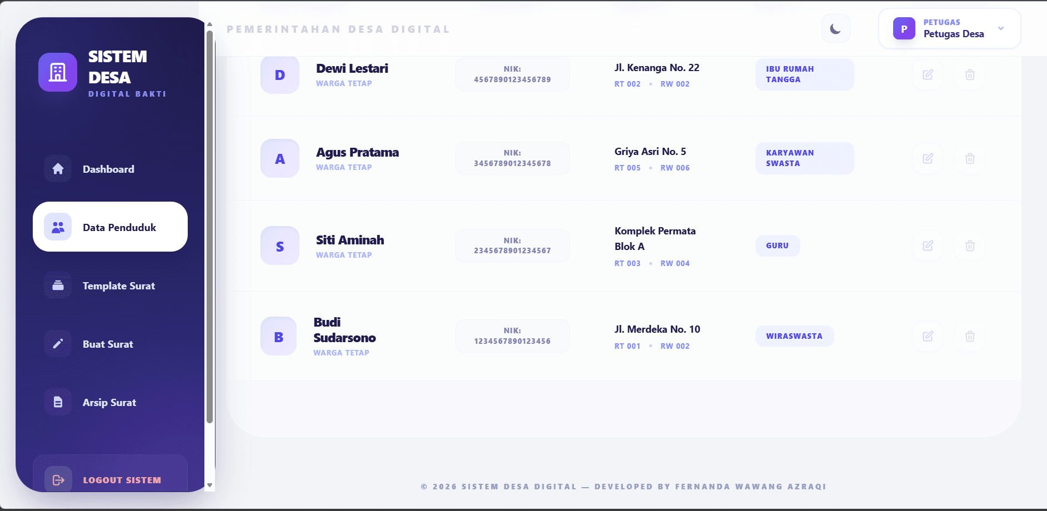Image resolution: width=1047 pixels, height=511 pixels.
Task: Edit the Budi Sudarsono record
Action: 928,336
